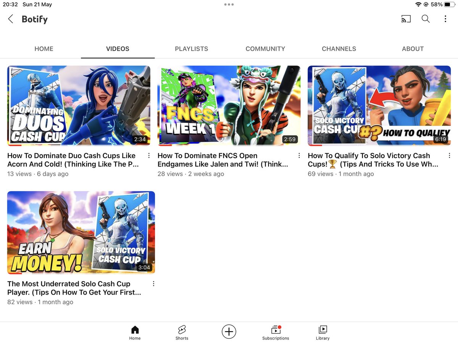The height and width of the screenshot is (343, 458).
Task: Open options for Dominate Duo Cash Cups video
Action: pos(149,155)
